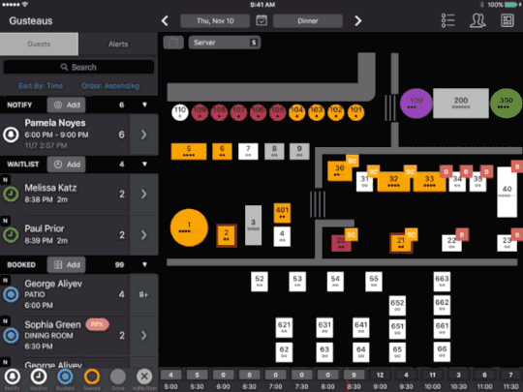The width and height of the screenshot is (523, 392).
Task: Click Melissa Katz waitlist clock icon
Action: [11, 194]
